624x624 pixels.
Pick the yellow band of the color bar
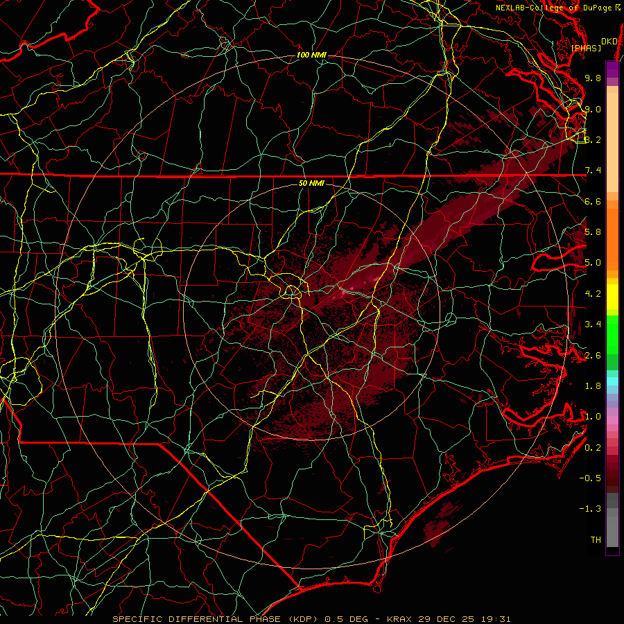[x=612, y=297]
